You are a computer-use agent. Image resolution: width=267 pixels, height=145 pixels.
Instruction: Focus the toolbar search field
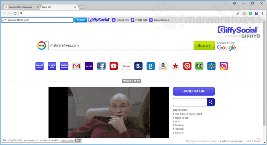click(x=37, y=20)
